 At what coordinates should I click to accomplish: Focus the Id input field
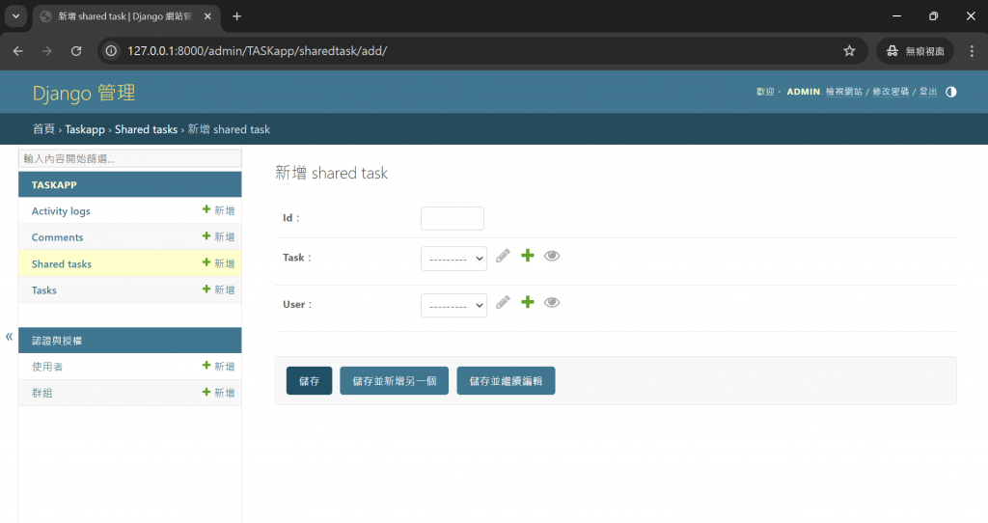tap(453, 218)
